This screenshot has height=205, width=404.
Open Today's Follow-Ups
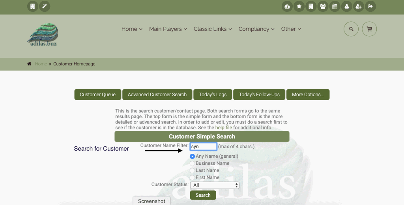click(x=259, y=95)
